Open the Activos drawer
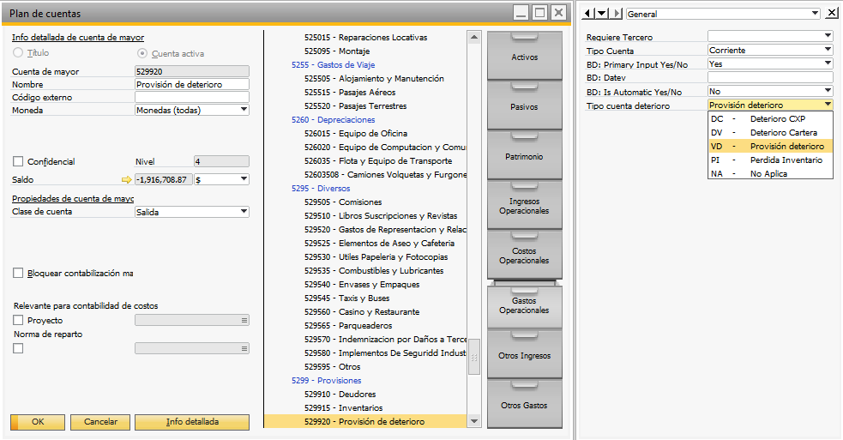The height and width of the screenshot is (440, 843). coord(525,57)
